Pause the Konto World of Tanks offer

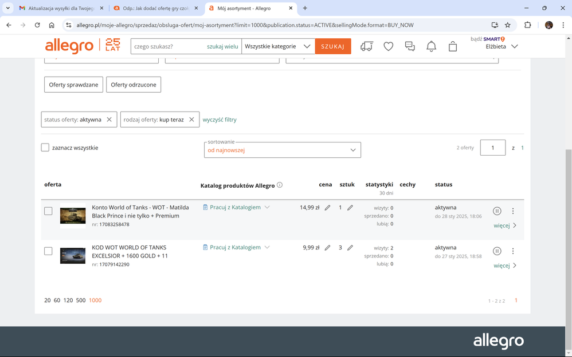(x=497, y=211)
